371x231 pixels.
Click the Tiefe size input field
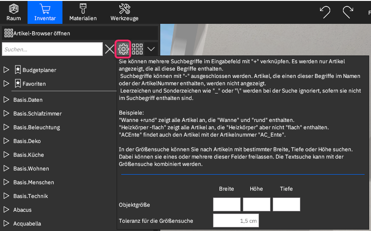point(287,204)
